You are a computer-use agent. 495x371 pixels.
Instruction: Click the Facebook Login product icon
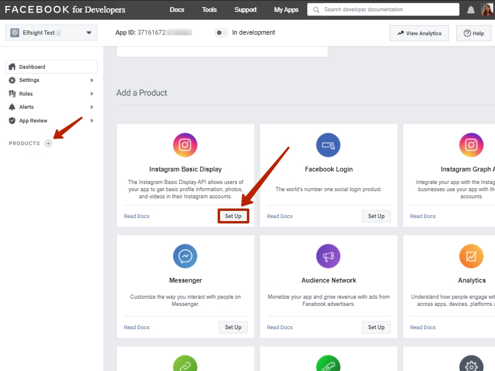[328, 145]
